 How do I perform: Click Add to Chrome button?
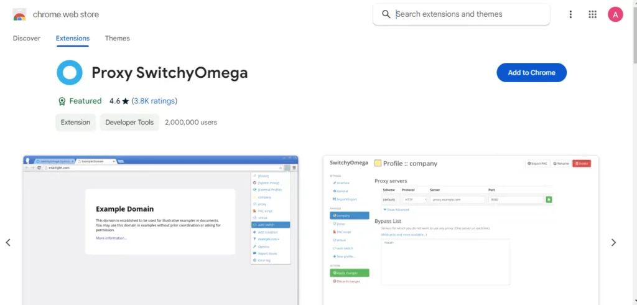click(531, 72)
